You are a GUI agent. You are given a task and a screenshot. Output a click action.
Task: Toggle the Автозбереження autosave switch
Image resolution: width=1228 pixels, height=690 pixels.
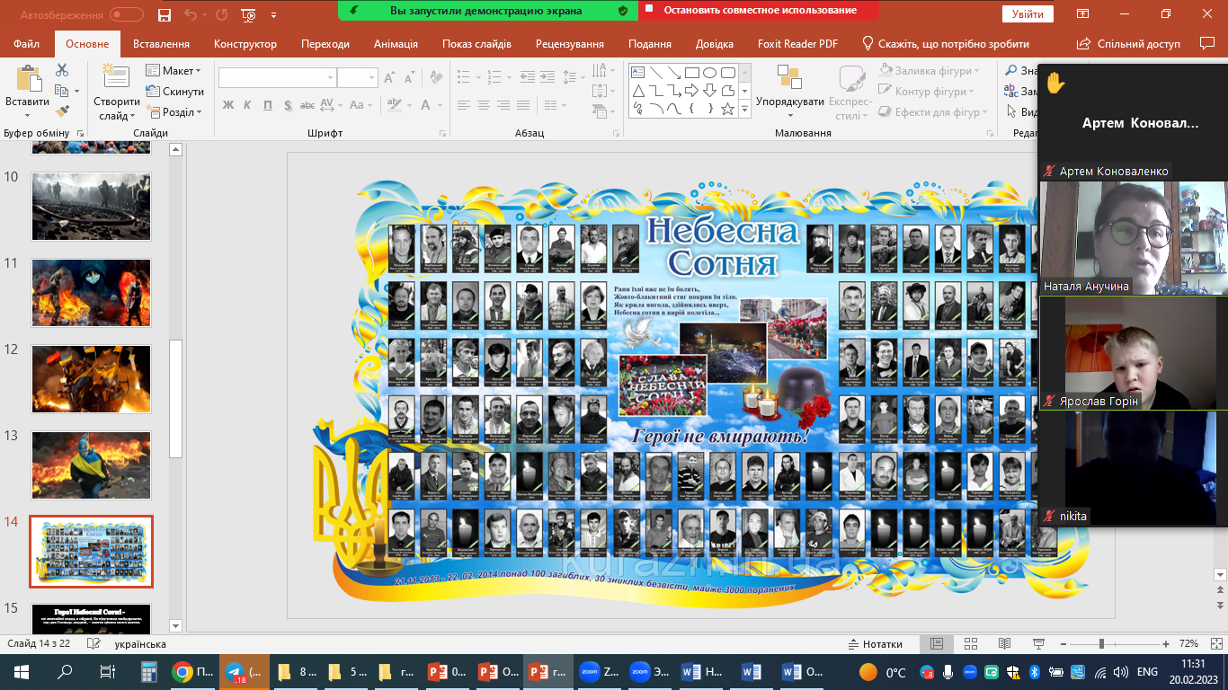(127, 14)
